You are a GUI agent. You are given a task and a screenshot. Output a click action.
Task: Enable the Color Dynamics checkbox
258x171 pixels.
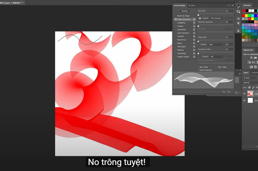click(176, 33)
